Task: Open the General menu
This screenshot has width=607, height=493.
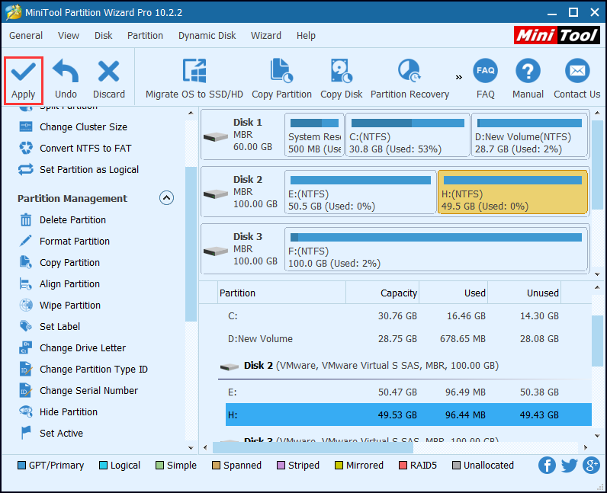Action: coord(26,36)
